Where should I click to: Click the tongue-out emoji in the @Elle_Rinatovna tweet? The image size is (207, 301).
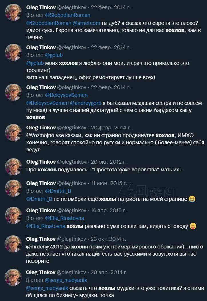193,226
